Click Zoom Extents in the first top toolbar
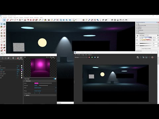Image resolution: width=159 pixels, height=119 pixels. coord(57,20)
